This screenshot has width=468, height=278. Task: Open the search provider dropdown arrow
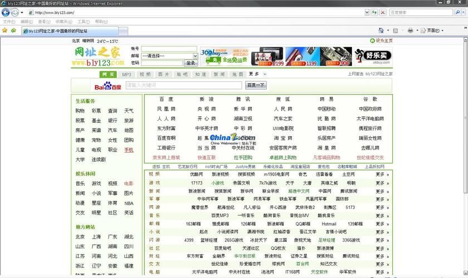pyautogui.click(x=464, y=13)
